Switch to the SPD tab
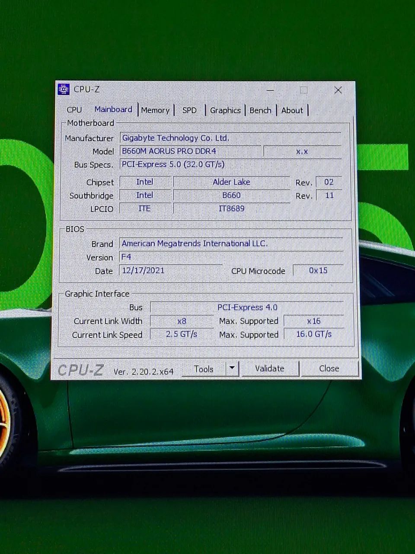This screenshot has height=554, width=415. coord(189,110)
